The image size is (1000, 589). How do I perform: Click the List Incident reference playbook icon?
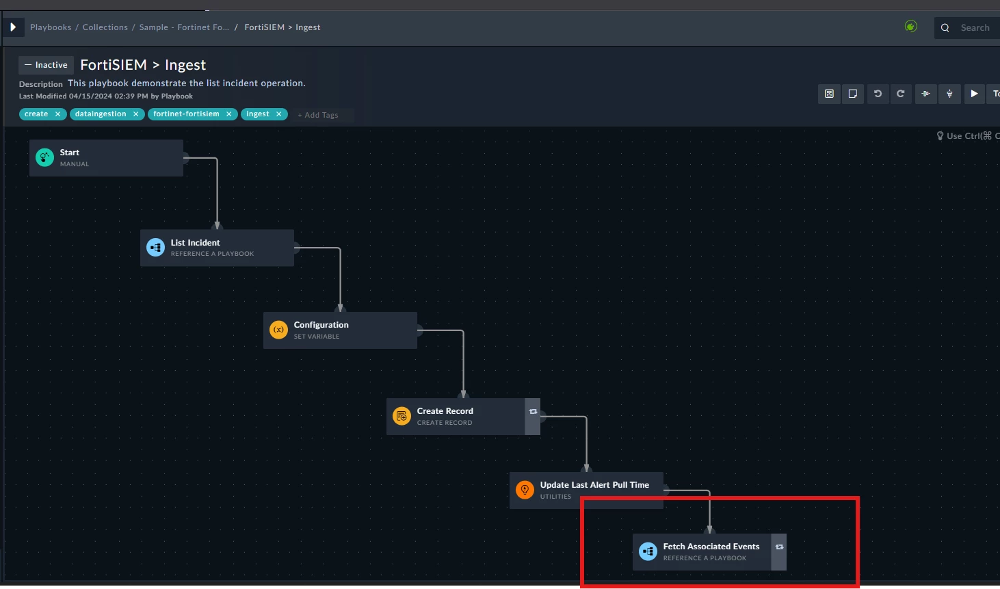point(155,248)
